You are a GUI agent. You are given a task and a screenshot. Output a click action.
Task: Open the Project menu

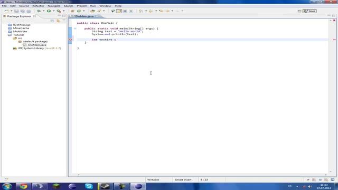click(82, 6)
